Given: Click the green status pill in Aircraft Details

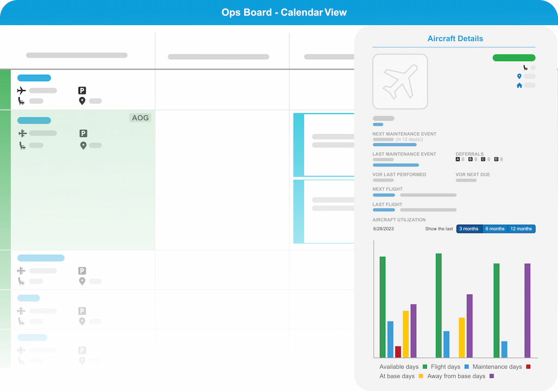Looking at the screenshot, I should pos(514,57).
